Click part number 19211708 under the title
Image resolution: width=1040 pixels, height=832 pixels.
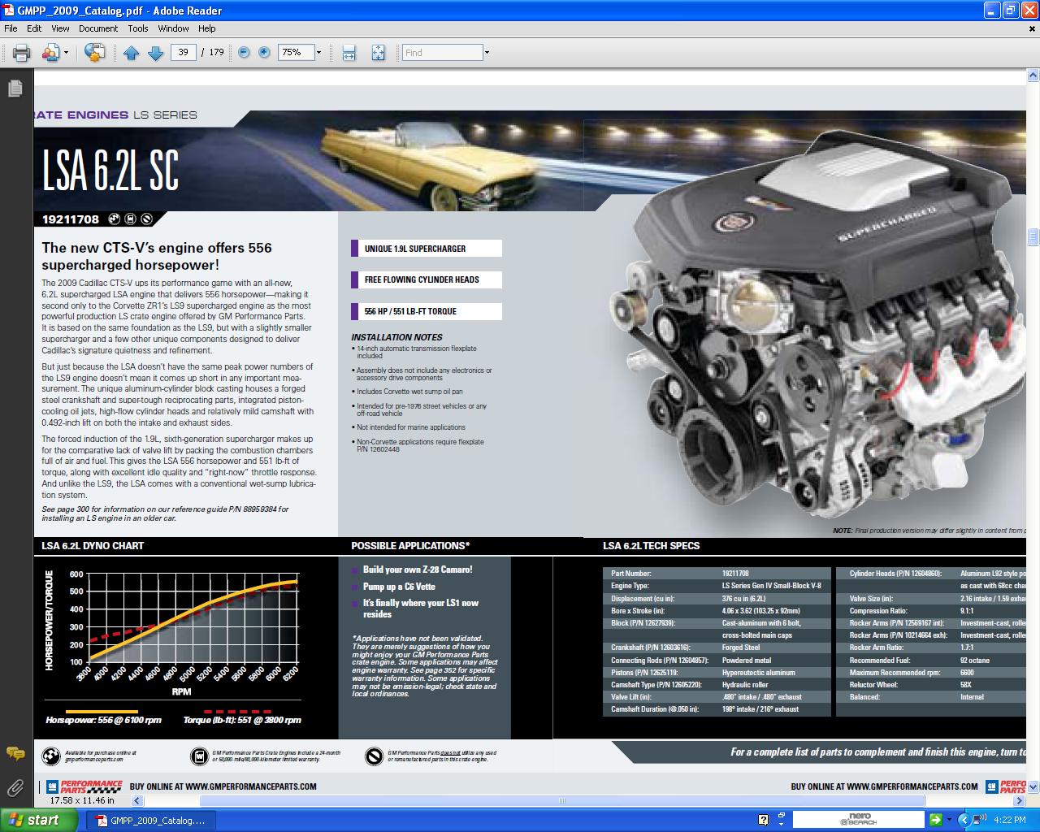tap(71, 219)
